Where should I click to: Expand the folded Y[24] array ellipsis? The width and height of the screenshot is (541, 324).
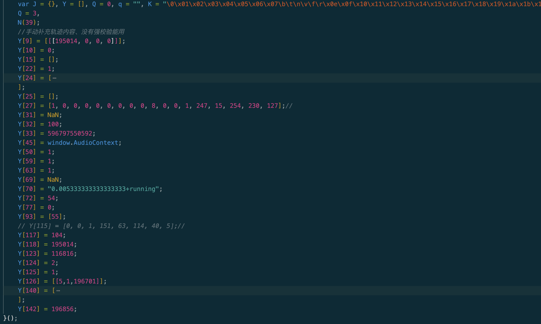point(55,78)
